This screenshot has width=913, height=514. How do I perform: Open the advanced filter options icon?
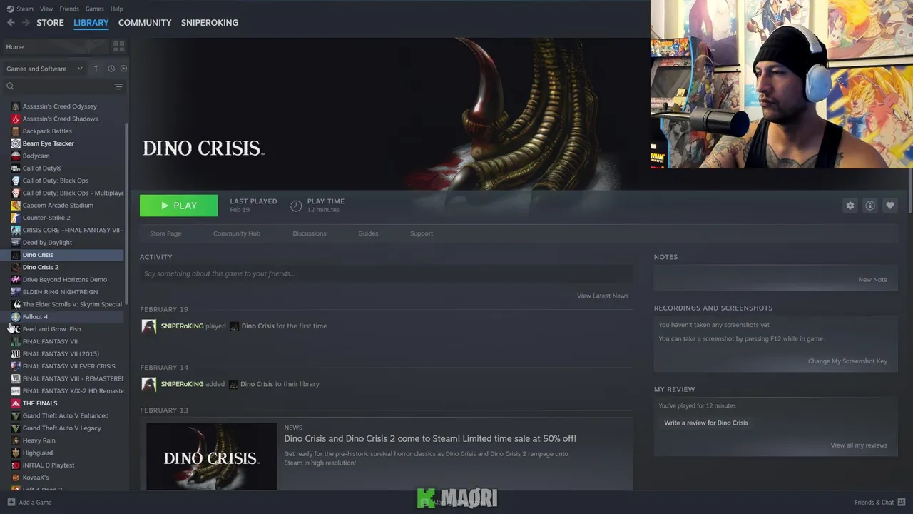click(x=119, y=86)
